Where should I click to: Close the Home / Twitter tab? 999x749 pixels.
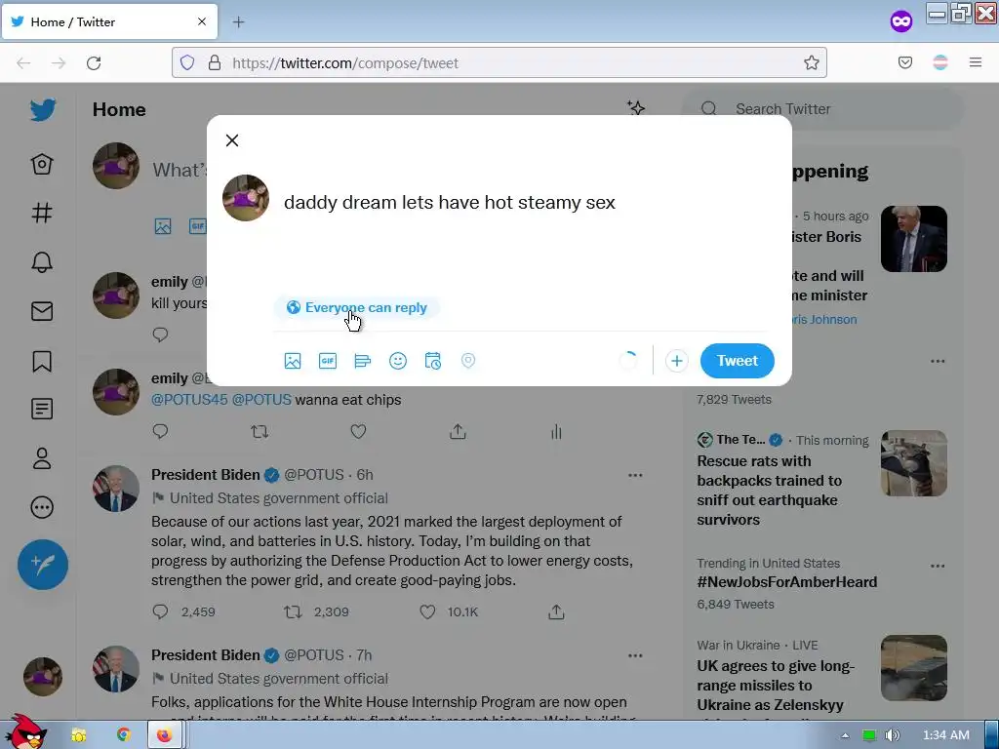coord(201,21)
